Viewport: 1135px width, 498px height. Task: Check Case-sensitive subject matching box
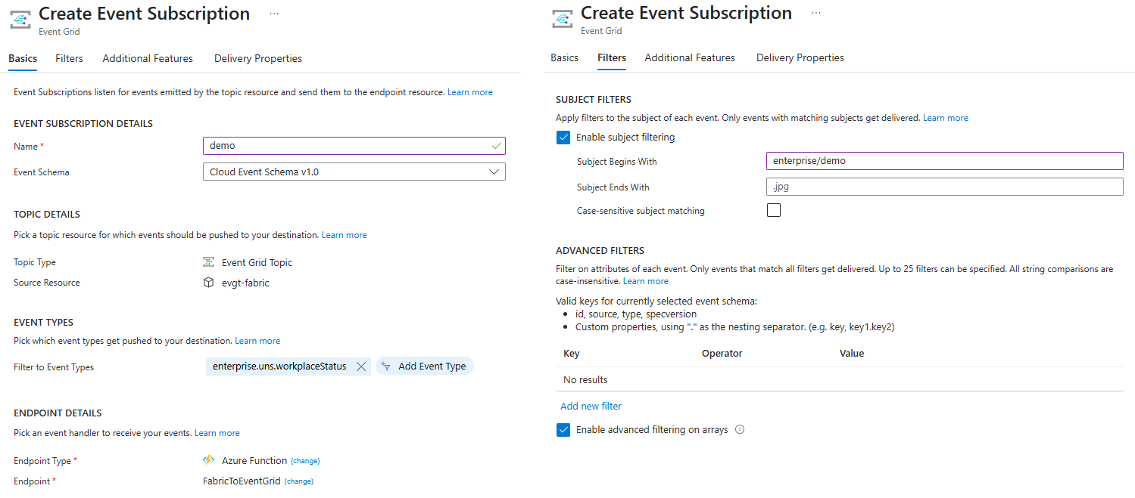coord(774,210)
